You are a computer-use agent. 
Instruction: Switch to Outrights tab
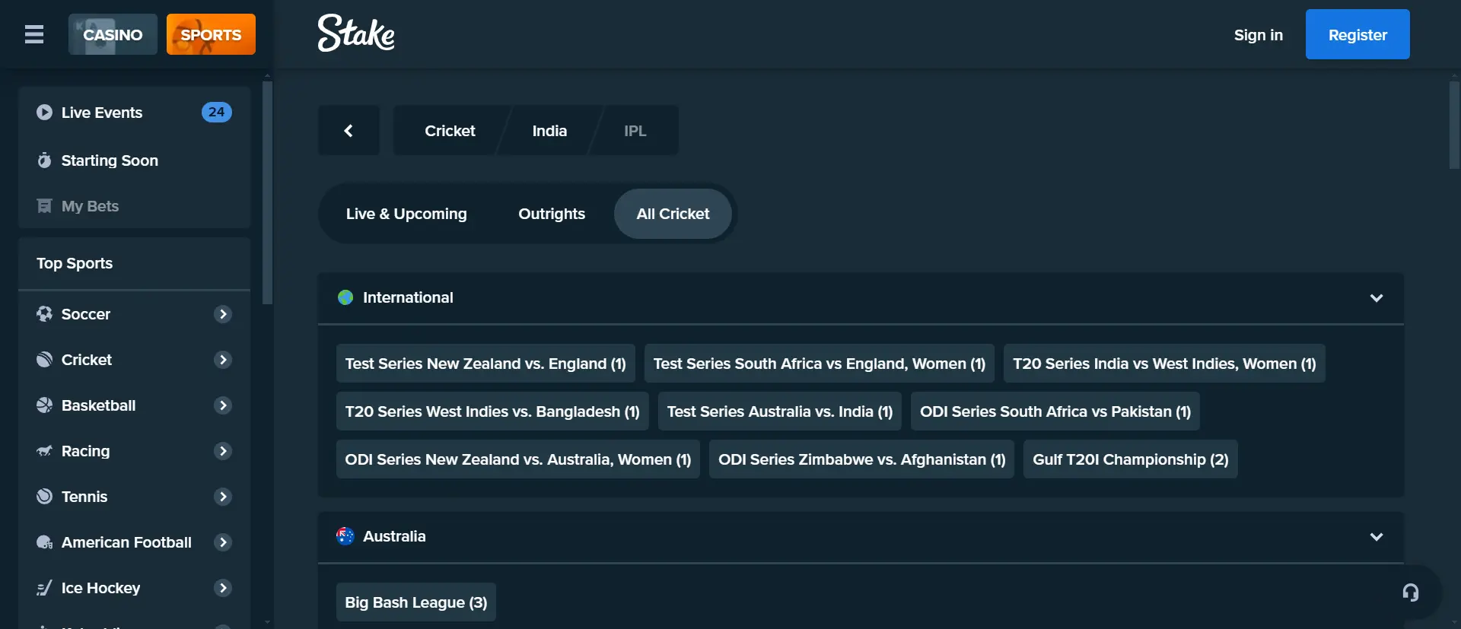[x=552, y=214]
